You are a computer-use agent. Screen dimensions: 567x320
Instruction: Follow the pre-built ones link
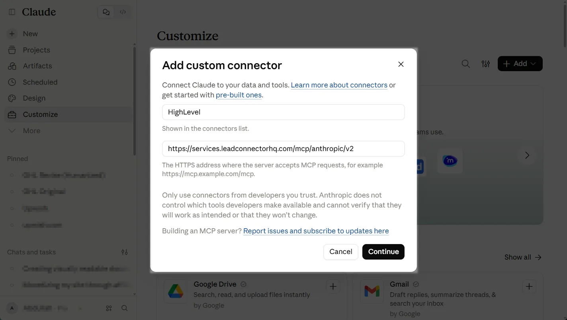[239, 95]
